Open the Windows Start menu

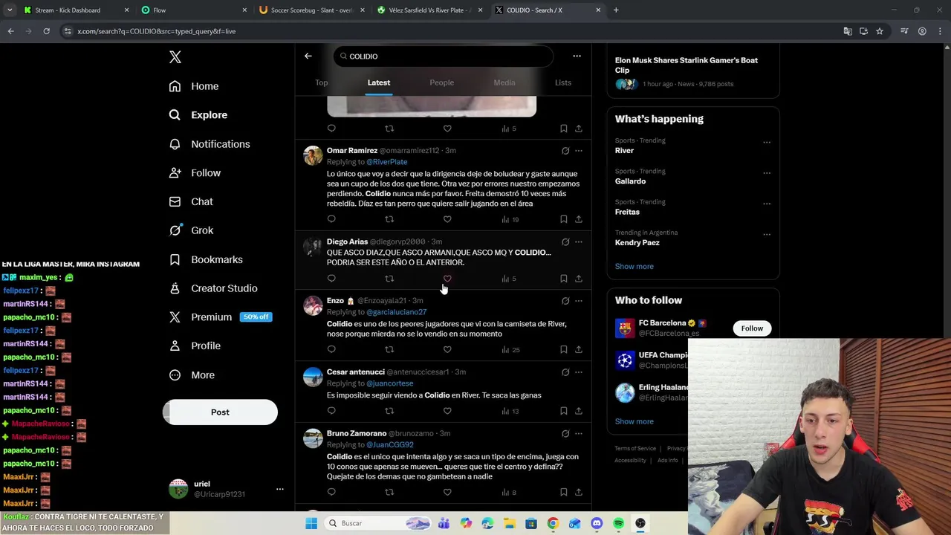[x=311, y=523]
